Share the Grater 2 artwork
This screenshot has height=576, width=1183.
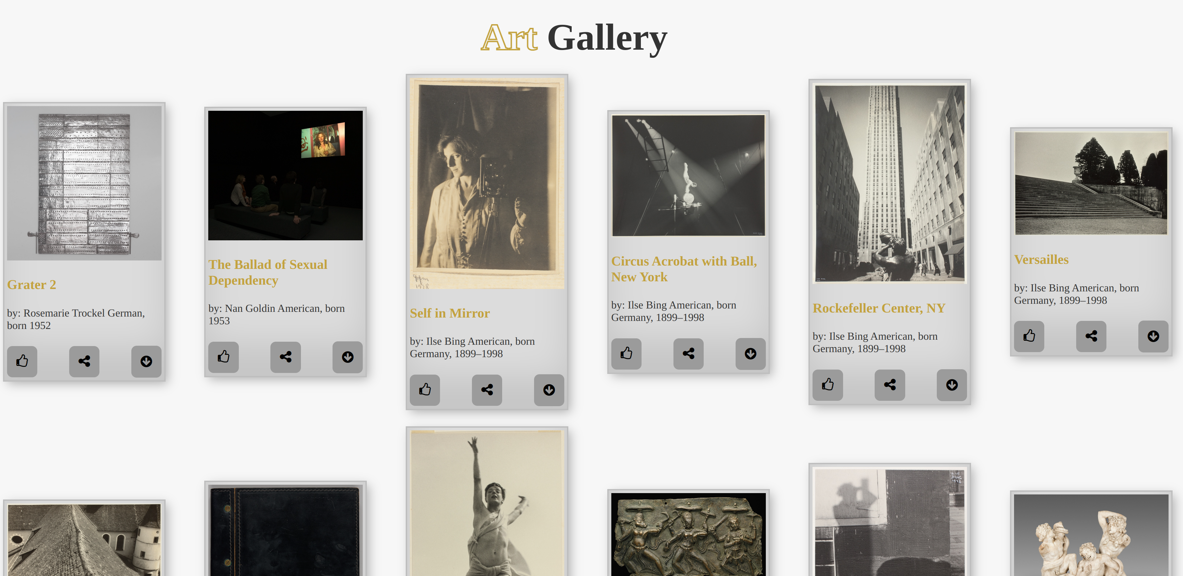point(84,361)
